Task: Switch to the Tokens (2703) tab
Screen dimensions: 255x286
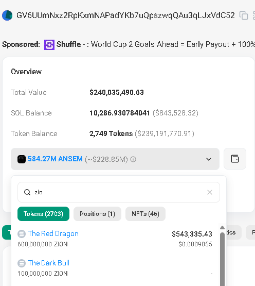Action: click(43, 214)
